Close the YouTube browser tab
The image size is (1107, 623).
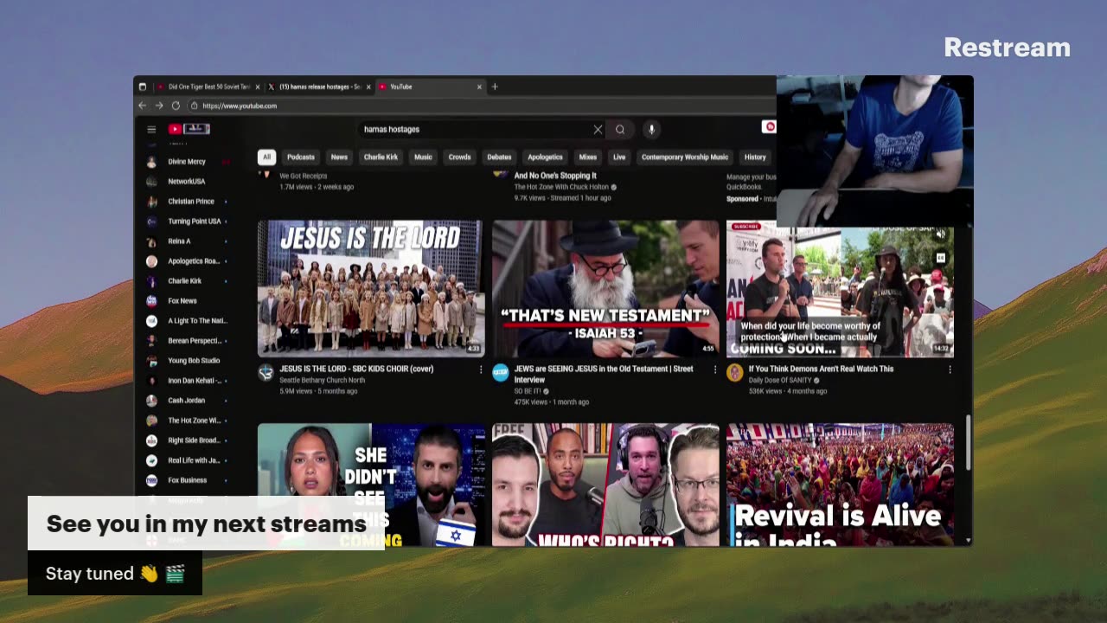[480, 87]
